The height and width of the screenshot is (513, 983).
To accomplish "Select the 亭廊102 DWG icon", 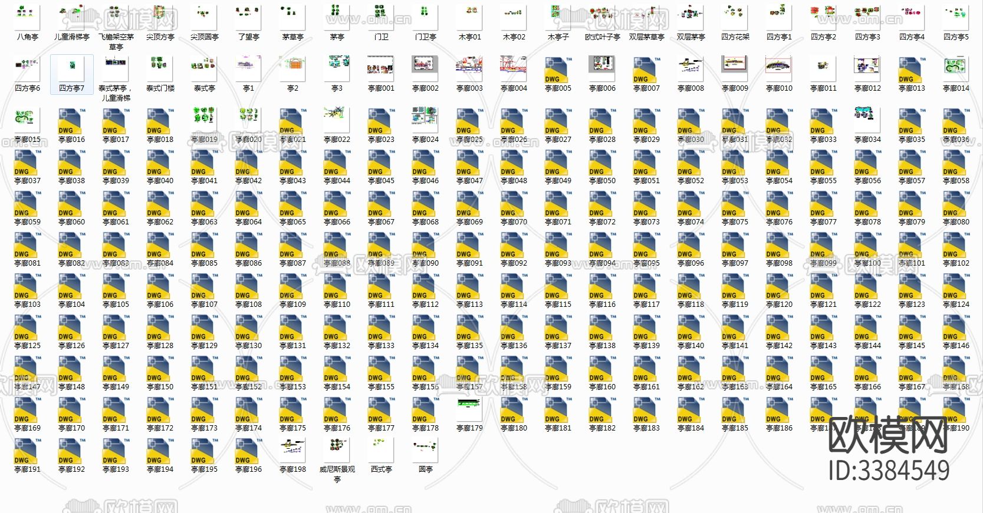I will click(x=956, y=244).
